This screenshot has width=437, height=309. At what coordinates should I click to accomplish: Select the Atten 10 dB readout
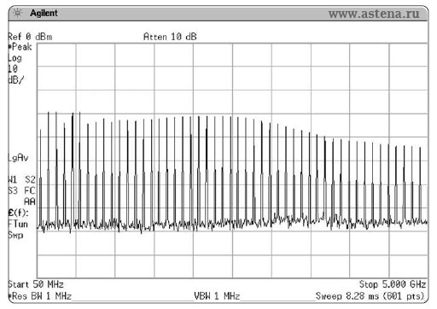click(170, 37)
